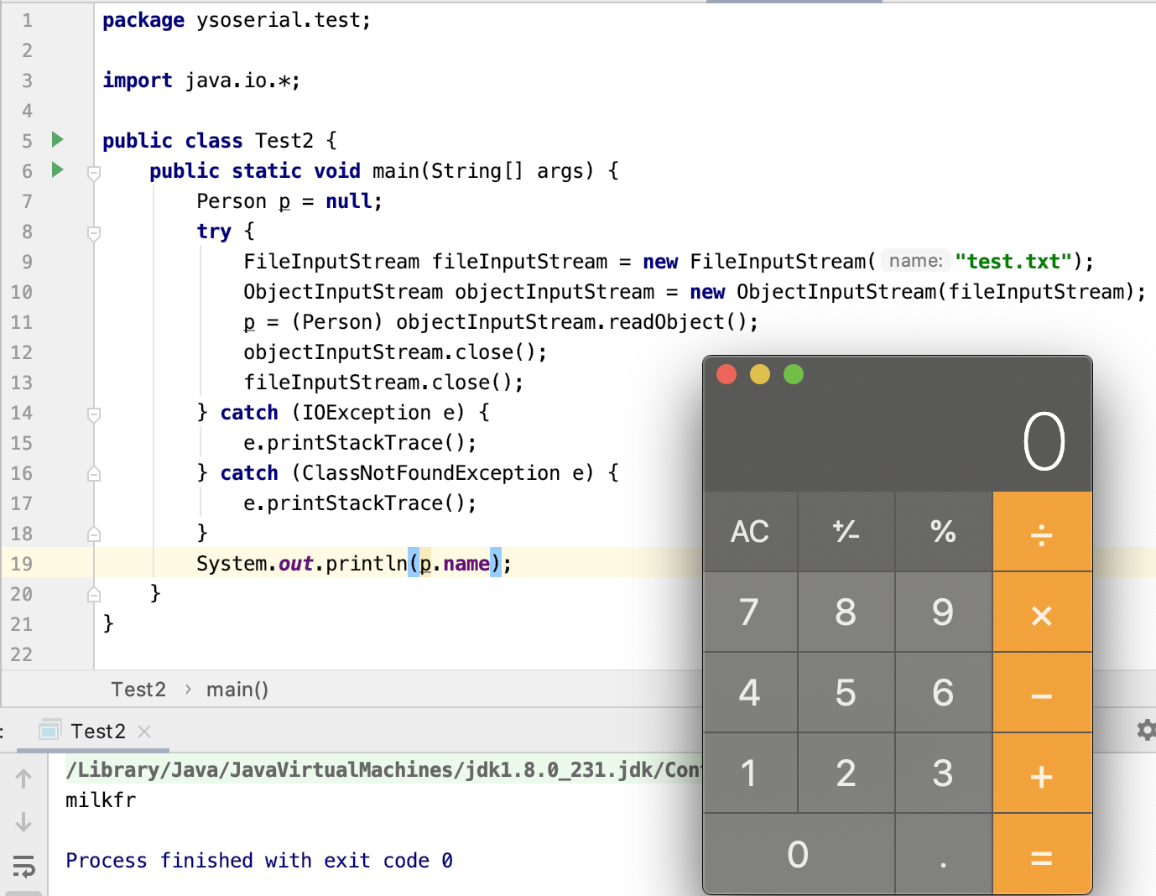Click the plus button in Calculator
Screen dimensions: 1156x896
click(1042, 774)
